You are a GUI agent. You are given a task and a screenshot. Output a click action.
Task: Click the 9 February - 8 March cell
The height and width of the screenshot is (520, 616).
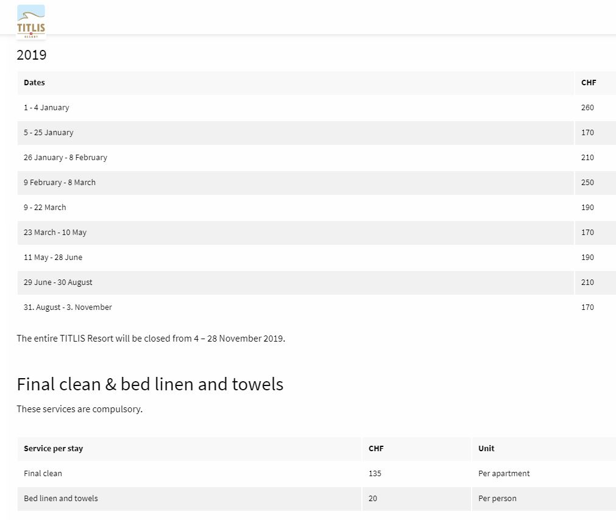[60, 183]
